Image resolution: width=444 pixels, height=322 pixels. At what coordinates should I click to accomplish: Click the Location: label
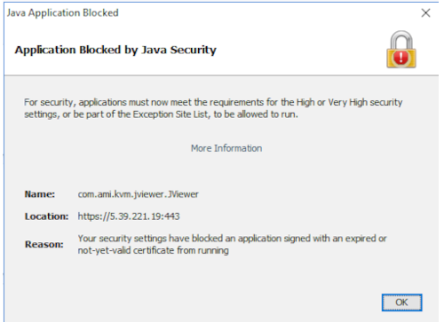(x=46, y=216)
